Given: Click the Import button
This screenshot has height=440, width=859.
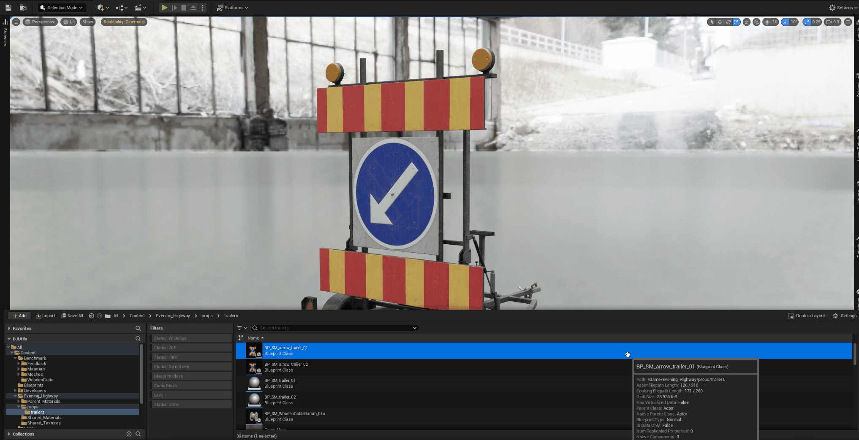Looking at the screenshot, I should 46,316.
